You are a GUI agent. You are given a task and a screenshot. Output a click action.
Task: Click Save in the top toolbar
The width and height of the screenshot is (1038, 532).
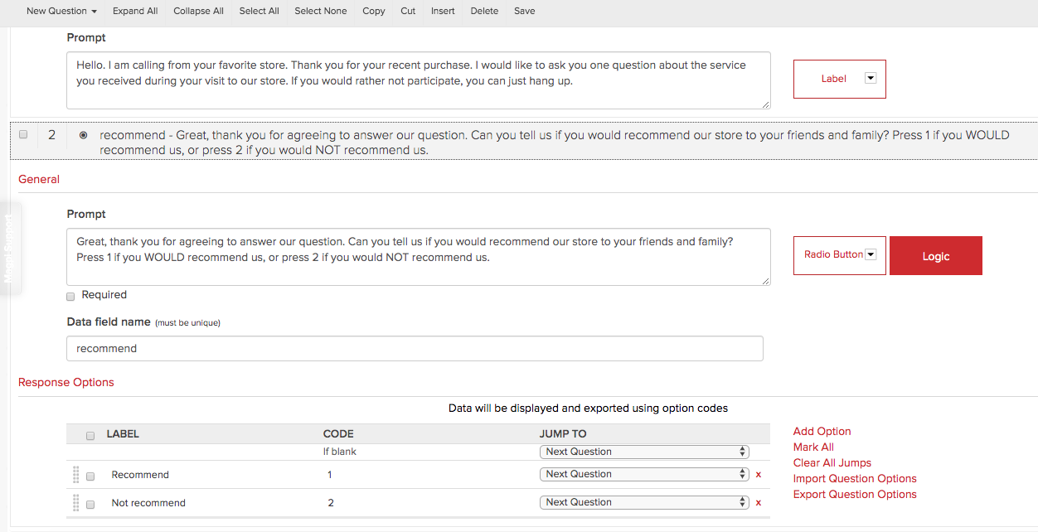tap(524, 11)
